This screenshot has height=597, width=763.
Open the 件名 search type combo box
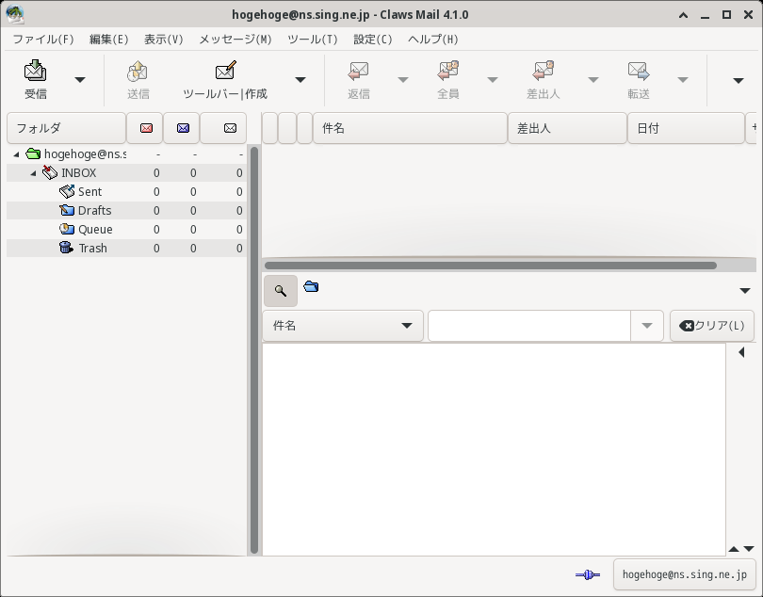(x=343, y=326)
